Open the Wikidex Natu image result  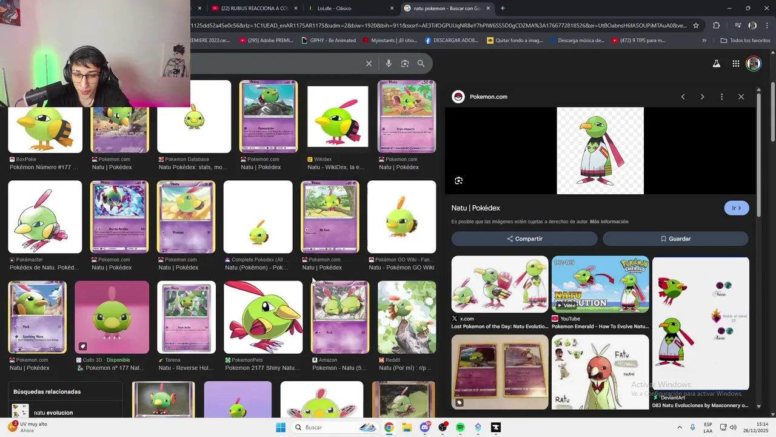(338, 117)
